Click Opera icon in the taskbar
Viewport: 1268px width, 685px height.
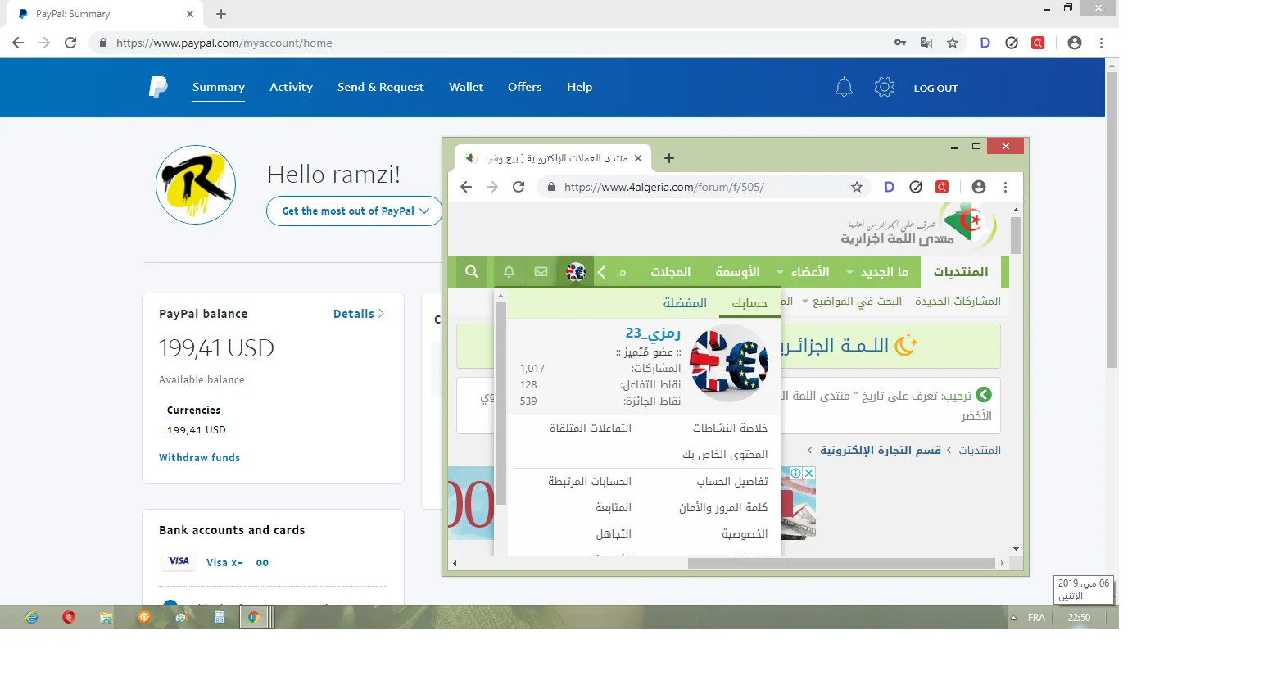pos(69,617)
